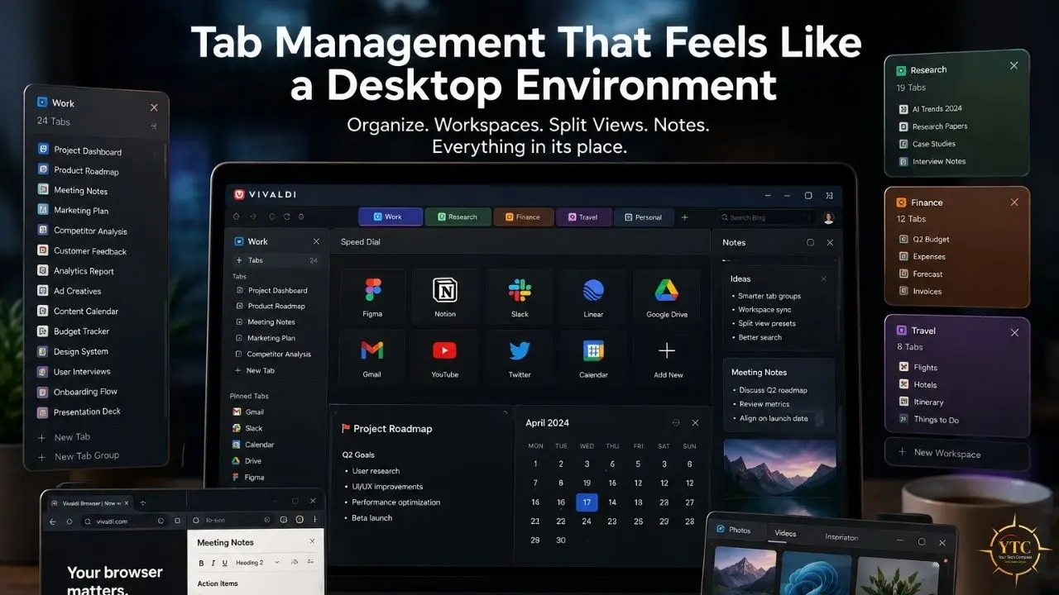Toggle underline in Meeting Notes editor
The width and height of the screenshot is (1059, 595).
(x=224, y=563)
